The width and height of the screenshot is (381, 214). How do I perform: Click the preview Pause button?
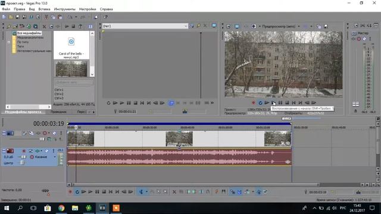click(280, 103)
